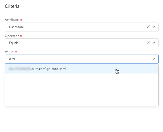
Task: Click the red asterisk beside Value
Action: pos(16,52)
